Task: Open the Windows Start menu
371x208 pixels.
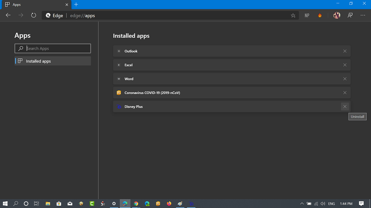Action: (x=5, y=204)
